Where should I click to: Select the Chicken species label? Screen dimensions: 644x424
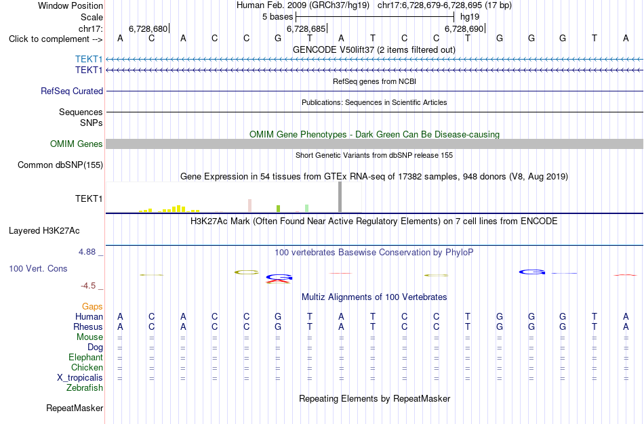[x=87, y=367]
